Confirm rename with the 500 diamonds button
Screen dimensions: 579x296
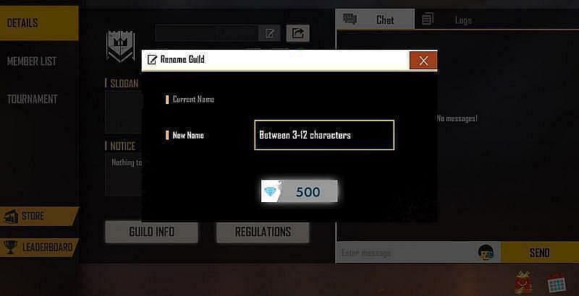coord(299,191)
